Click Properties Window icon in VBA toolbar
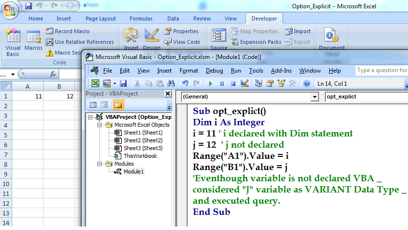The width and height of the screenshot is (408, 230). (270, 83)
